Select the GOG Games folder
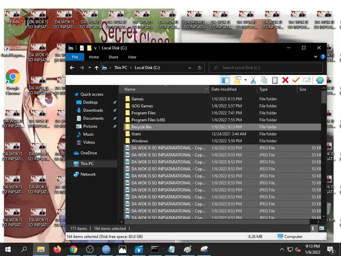The image size is (341, 256). click(142, 106)
